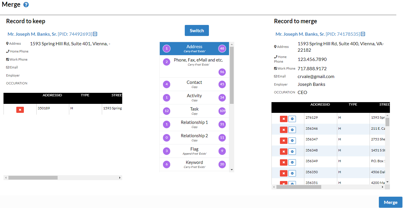403x208 pixels.
Task: Delete address 350189 in Record to keep
Action: click(20, 110)
